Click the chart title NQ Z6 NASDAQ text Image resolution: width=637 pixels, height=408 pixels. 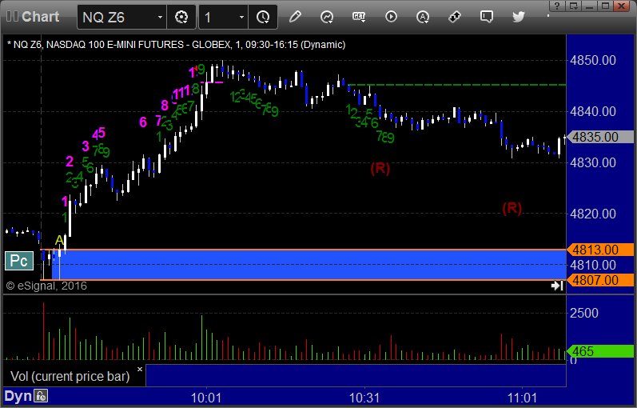click(x=177, y=45)
